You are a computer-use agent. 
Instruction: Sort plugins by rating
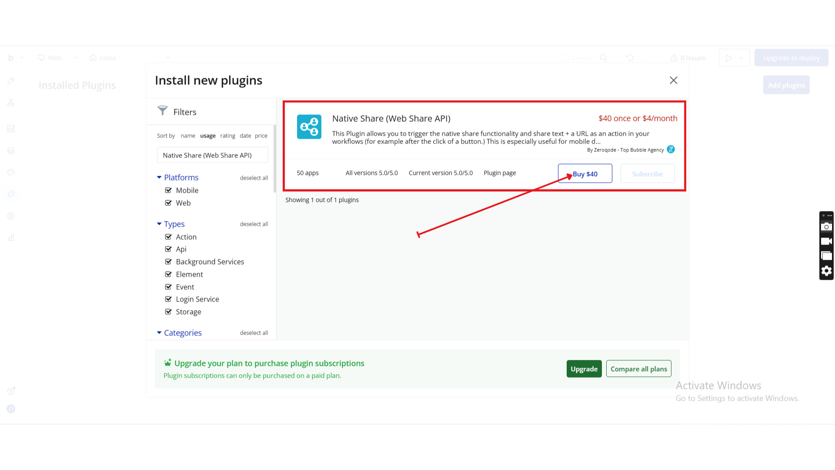(x=227, y=136)
